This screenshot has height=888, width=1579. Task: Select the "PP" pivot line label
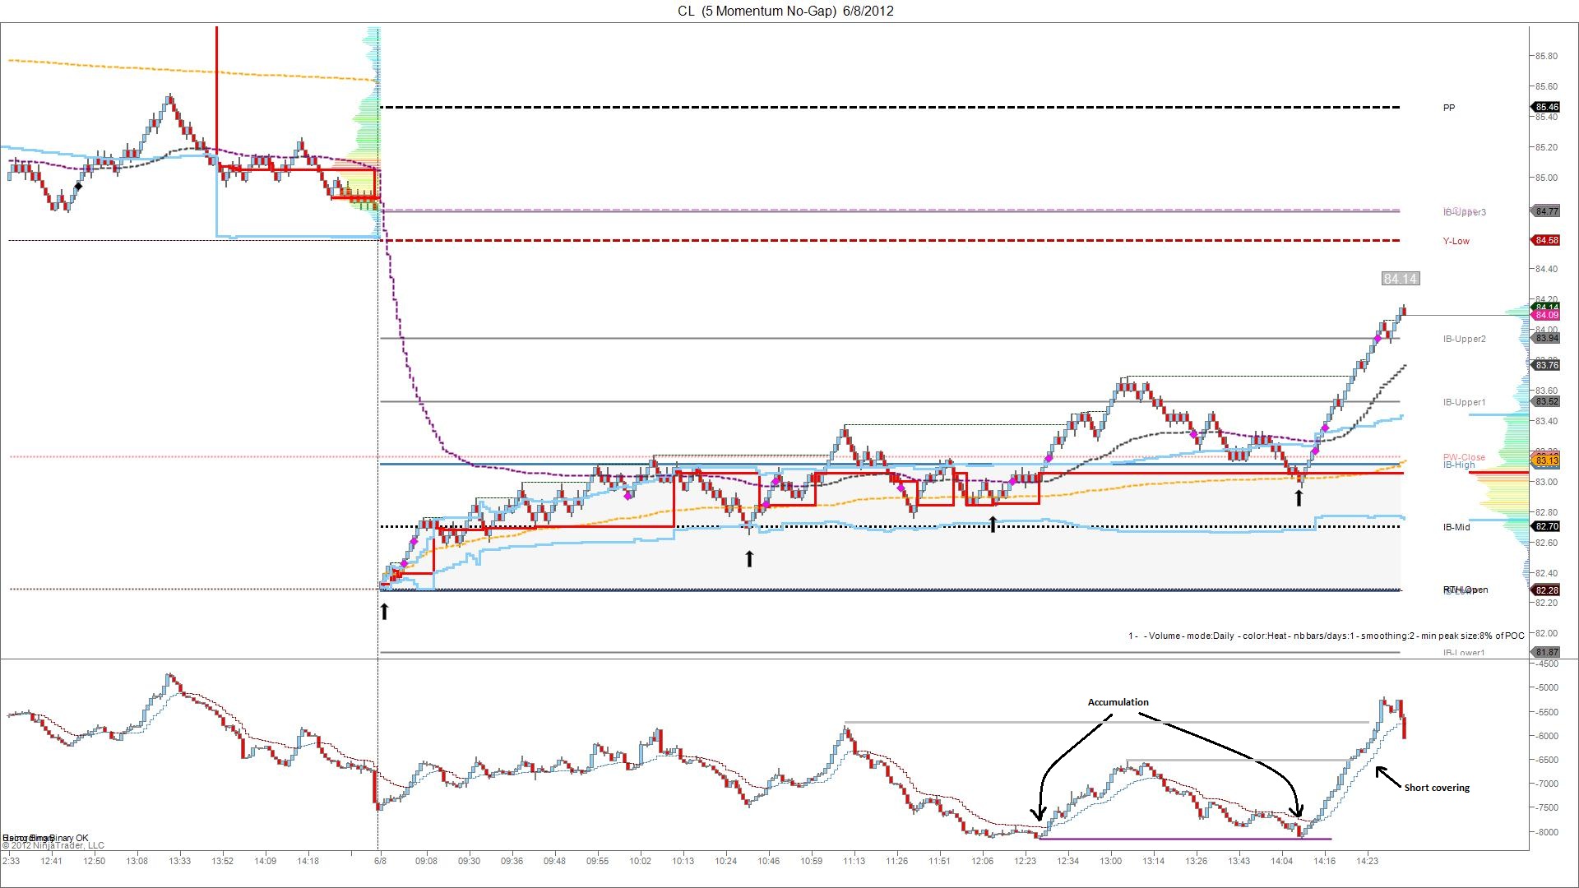[x=1449, y=108]
